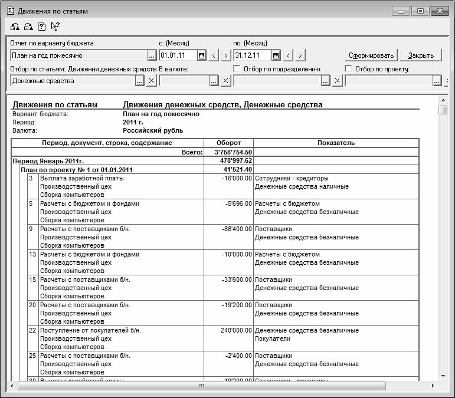Click the Покупатели indicator text
Screen dimensions: 455x398
click(x=273, y=338)
